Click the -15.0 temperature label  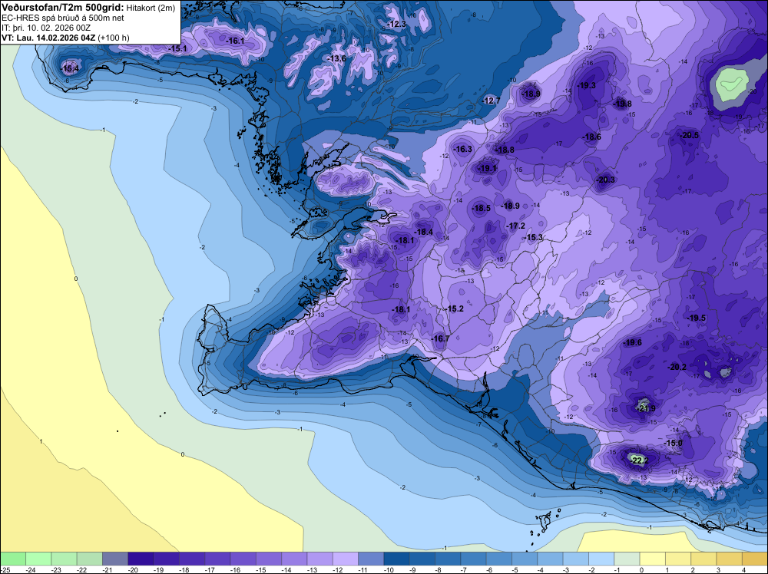coord(673,443)
